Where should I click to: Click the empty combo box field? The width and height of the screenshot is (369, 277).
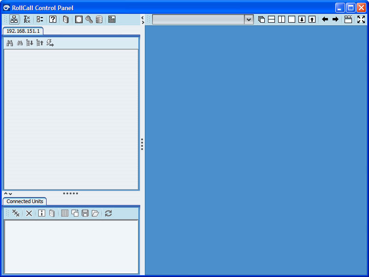pyautogui.click(x=198, y=19)
